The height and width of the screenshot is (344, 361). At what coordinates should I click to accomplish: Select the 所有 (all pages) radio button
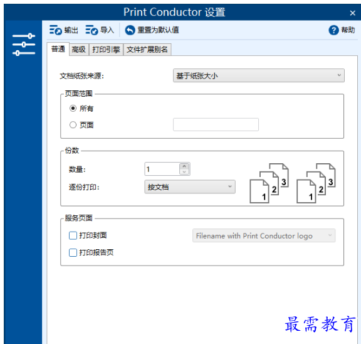[73, 109]
